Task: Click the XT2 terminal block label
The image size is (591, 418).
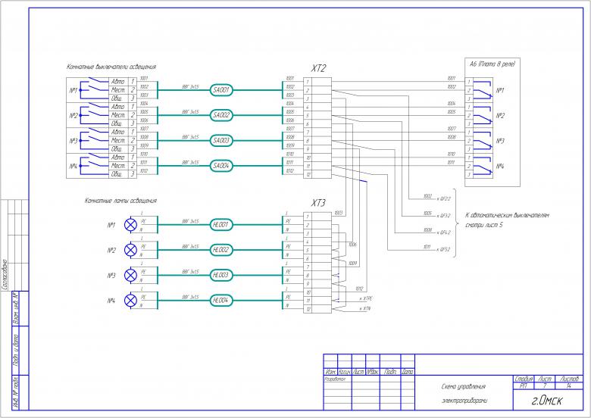Action: (x=319, y=68)
